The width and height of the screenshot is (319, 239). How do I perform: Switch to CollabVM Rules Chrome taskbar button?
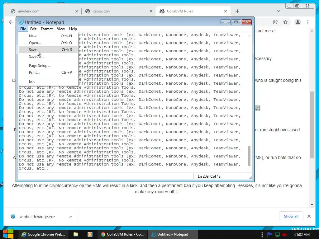coord(122,234)
